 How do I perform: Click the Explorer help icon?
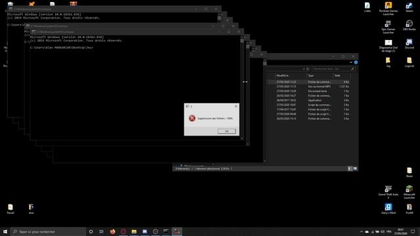tap(356, 62)
